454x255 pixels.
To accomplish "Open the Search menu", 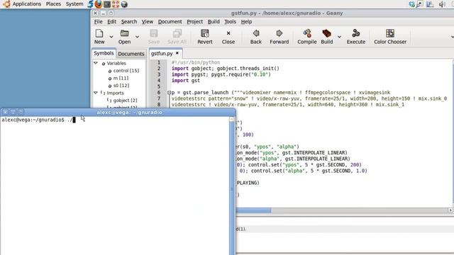I will (129, 22).
